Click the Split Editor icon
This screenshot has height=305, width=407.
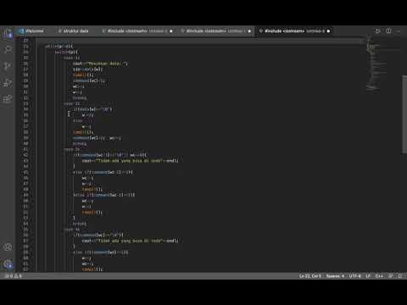[388, 30]
